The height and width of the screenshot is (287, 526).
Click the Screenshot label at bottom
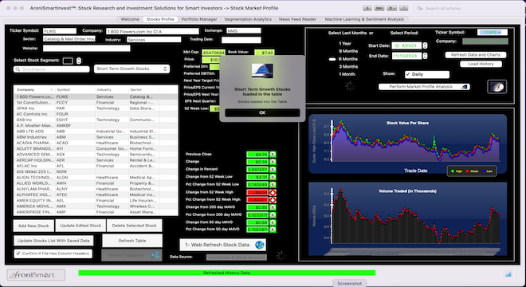(x=349, y=284)
